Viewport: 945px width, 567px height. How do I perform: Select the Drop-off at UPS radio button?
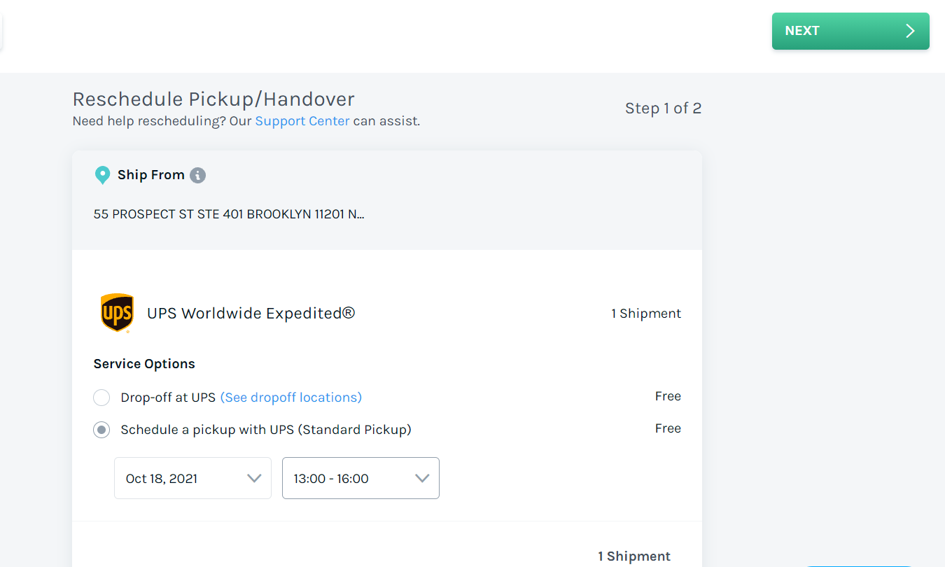click(101, 397)
